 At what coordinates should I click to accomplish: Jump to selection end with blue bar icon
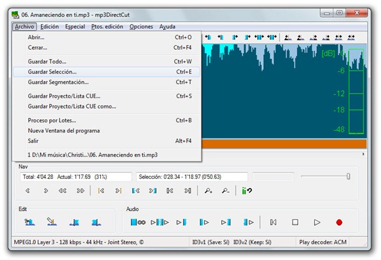pyautogui.click(x=153, y=191)
